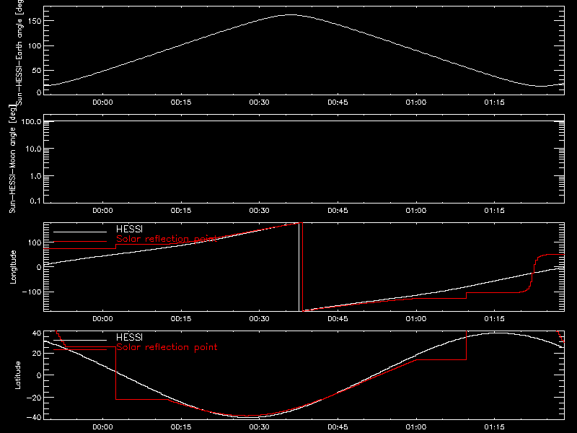Image resolution: width=577 pixels, height=433 pixels.
Task: Click the 150 tick on Earth angle axis
Action: 35,22
